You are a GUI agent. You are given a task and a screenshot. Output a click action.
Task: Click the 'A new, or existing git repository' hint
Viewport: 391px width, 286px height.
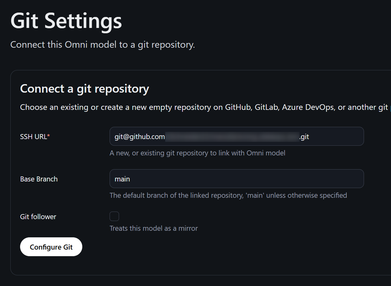coord(197,153)
